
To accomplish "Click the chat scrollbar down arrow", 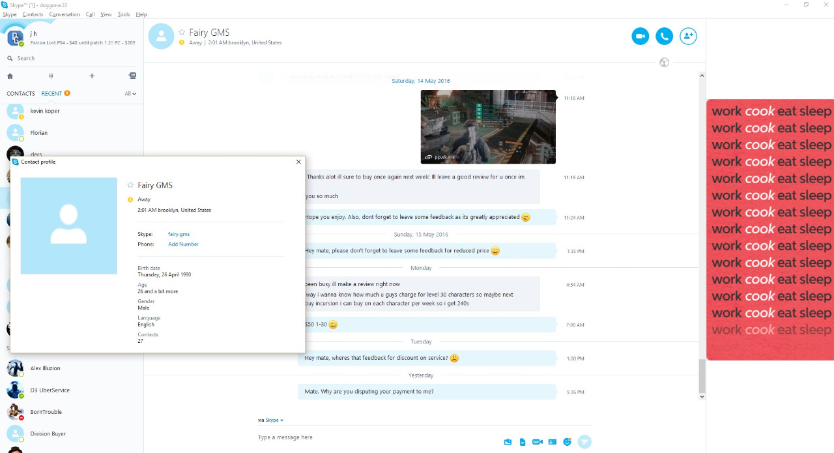I will point(702,396).
